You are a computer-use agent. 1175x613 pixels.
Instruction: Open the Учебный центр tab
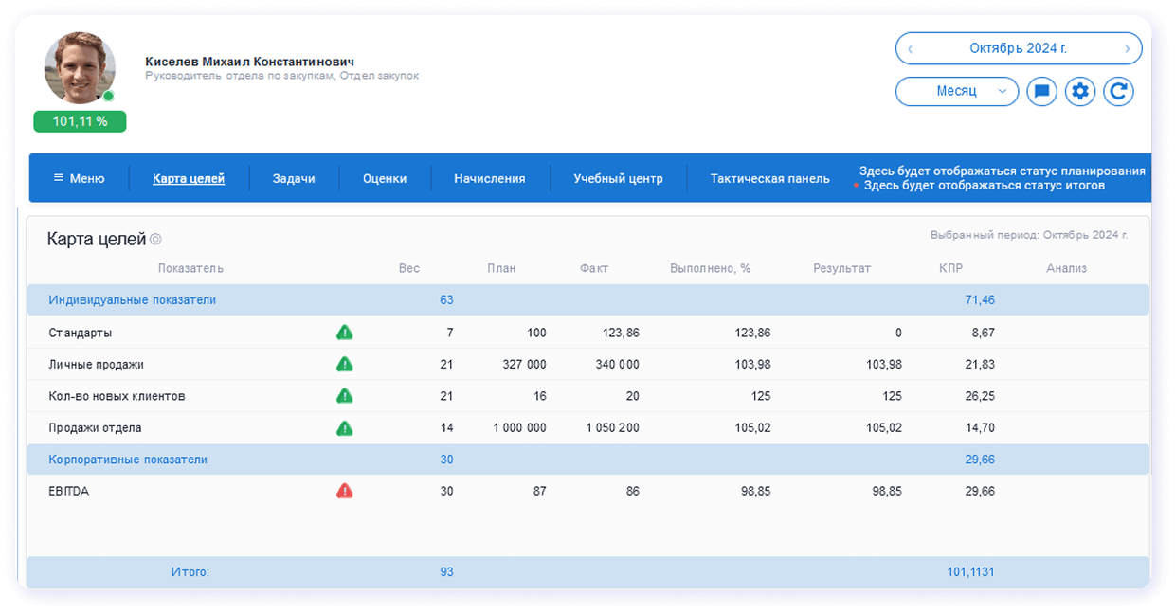618,177
